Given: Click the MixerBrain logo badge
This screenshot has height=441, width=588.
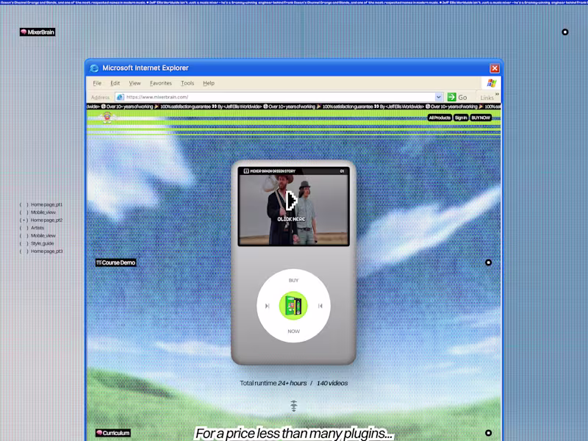Looking at the screenshot, I should click(x=37, y=32).
